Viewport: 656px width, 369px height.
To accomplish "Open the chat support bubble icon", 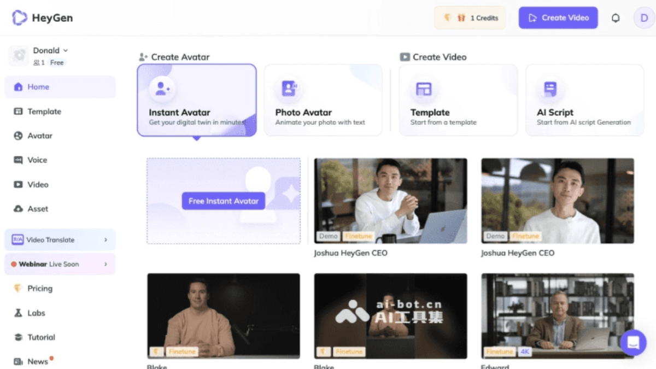I will click(633, 343).
